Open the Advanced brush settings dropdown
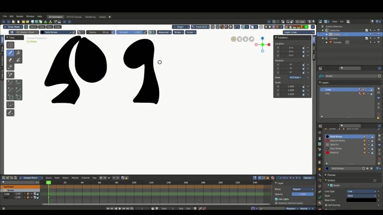383x215 pixels. click(164, 32)
